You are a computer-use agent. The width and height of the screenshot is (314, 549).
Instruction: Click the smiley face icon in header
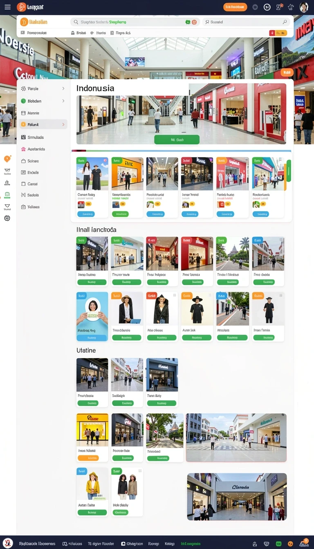point(267,7)
